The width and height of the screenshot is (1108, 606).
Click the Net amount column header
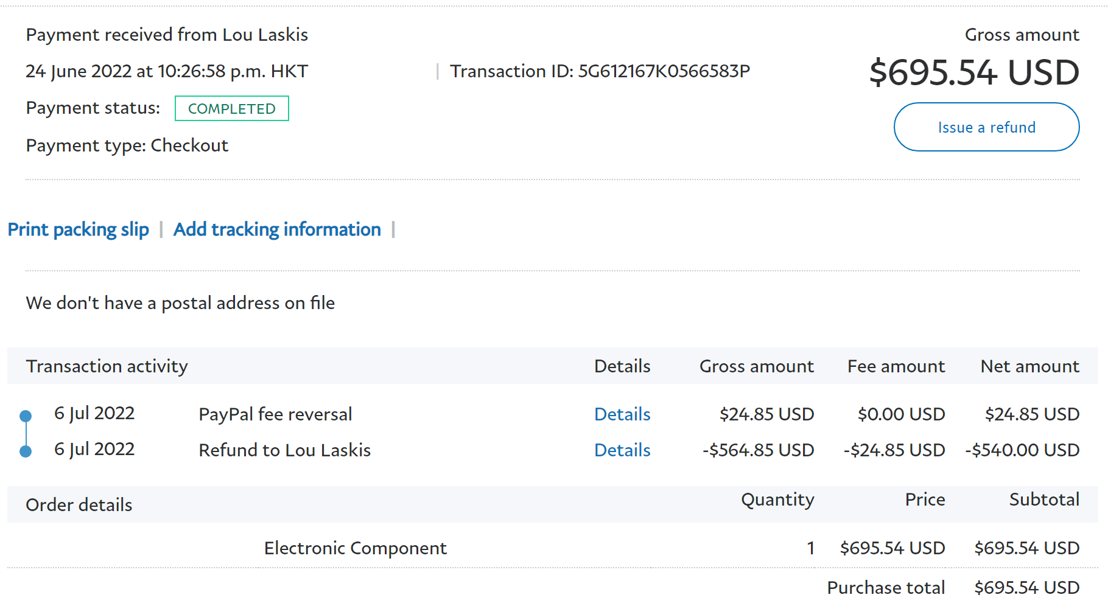point(1029,366)
